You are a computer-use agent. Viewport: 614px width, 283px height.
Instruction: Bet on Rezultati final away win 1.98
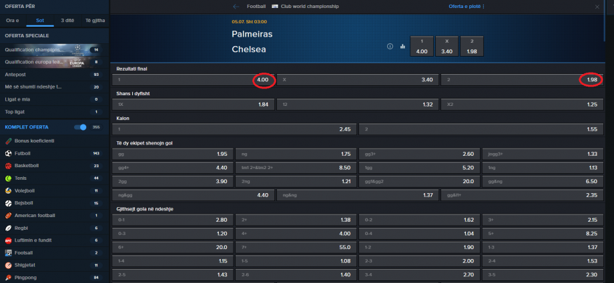pyautogui.click(x=522, y=80)
